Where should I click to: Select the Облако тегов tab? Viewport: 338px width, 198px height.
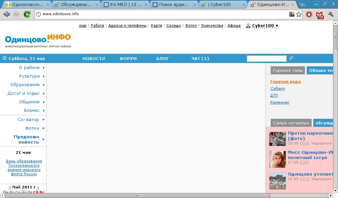click(320, 70)
